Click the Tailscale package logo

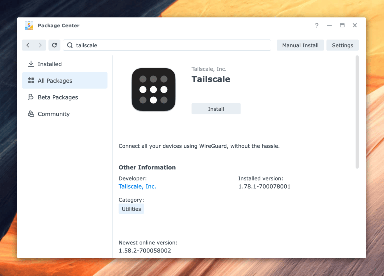(x=154, y=89)
